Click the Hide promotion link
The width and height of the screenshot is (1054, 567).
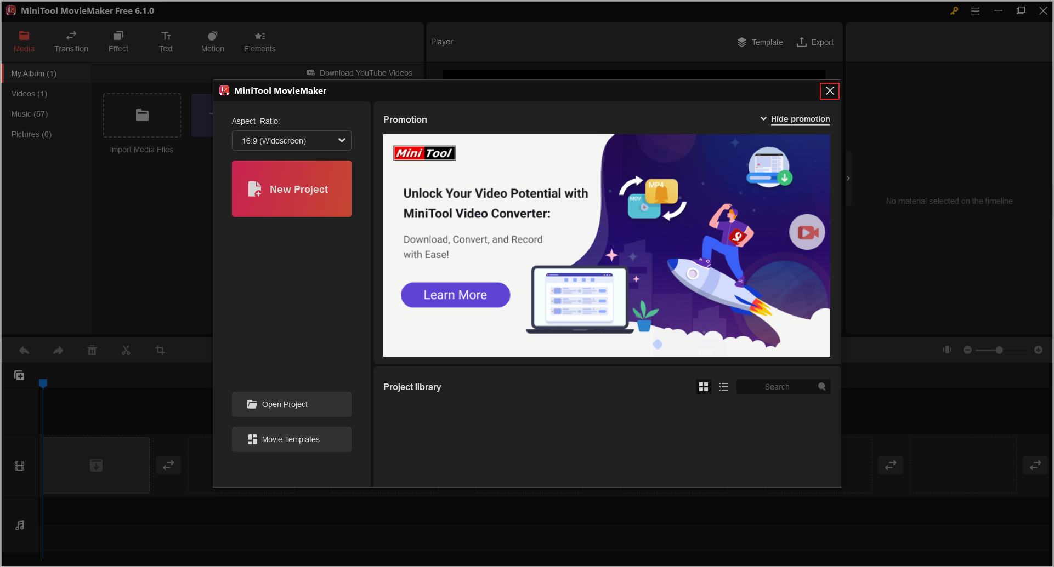point(800,119)
